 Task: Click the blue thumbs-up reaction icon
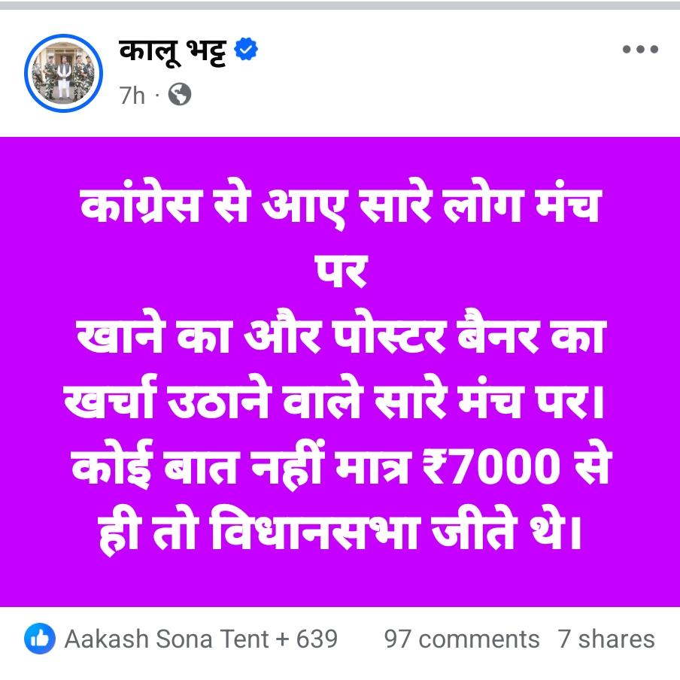pyautogui.click(x=40, y=639)
